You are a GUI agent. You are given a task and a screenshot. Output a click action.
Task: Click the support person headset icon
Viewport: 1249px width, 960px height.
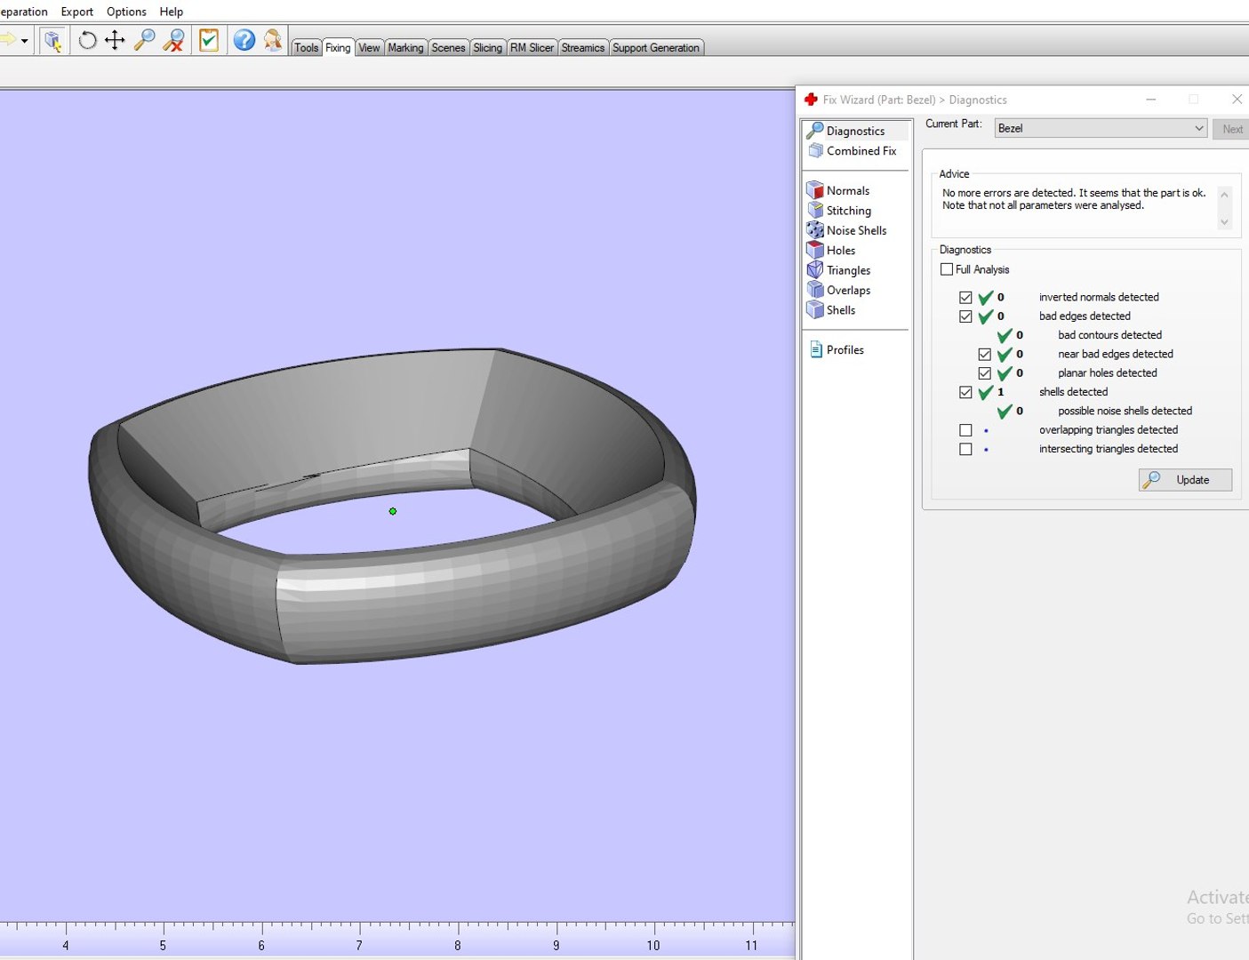pyautogui.click(x=273, y=40)
